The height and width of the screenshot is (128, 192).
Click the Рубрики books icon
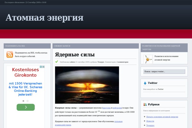[x=145, y=105]
